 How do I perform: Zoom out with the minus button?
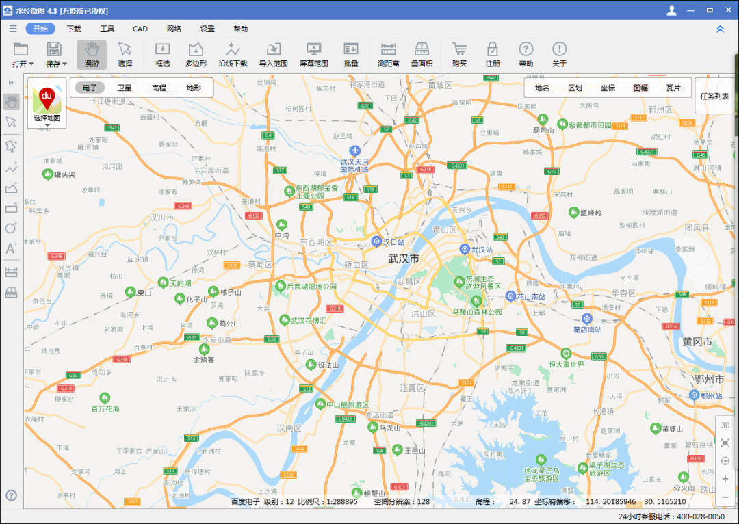tap(725, 497)
